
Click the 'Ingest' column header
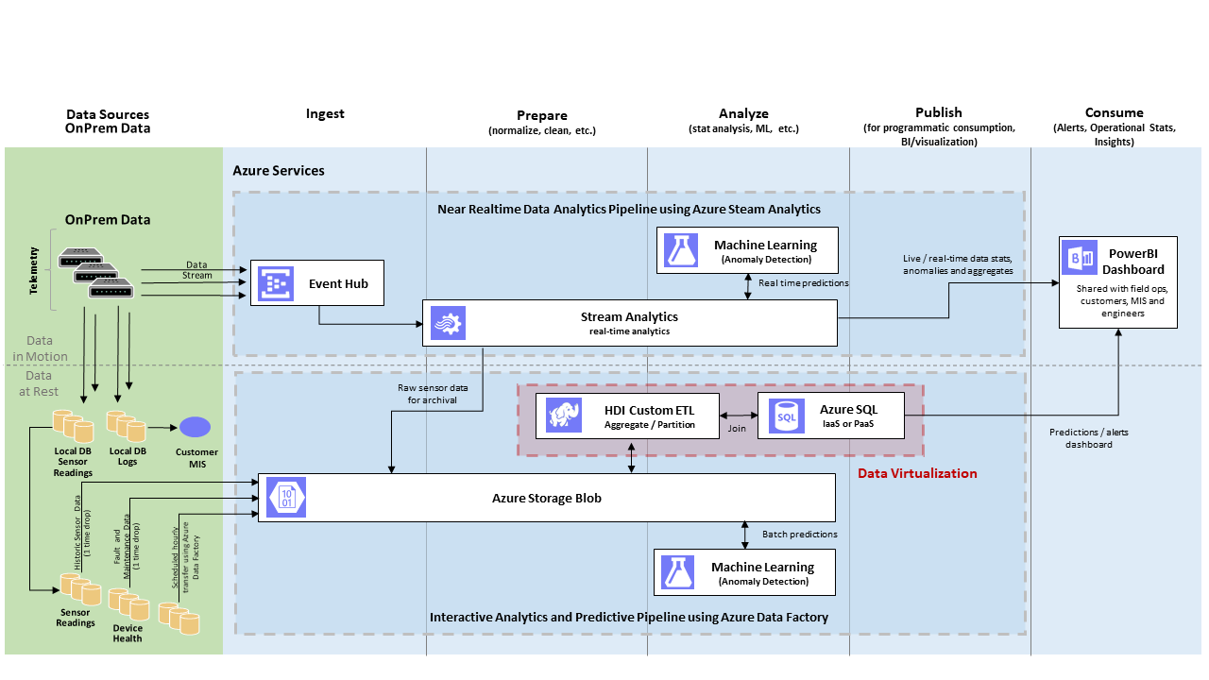pos(325,114)
